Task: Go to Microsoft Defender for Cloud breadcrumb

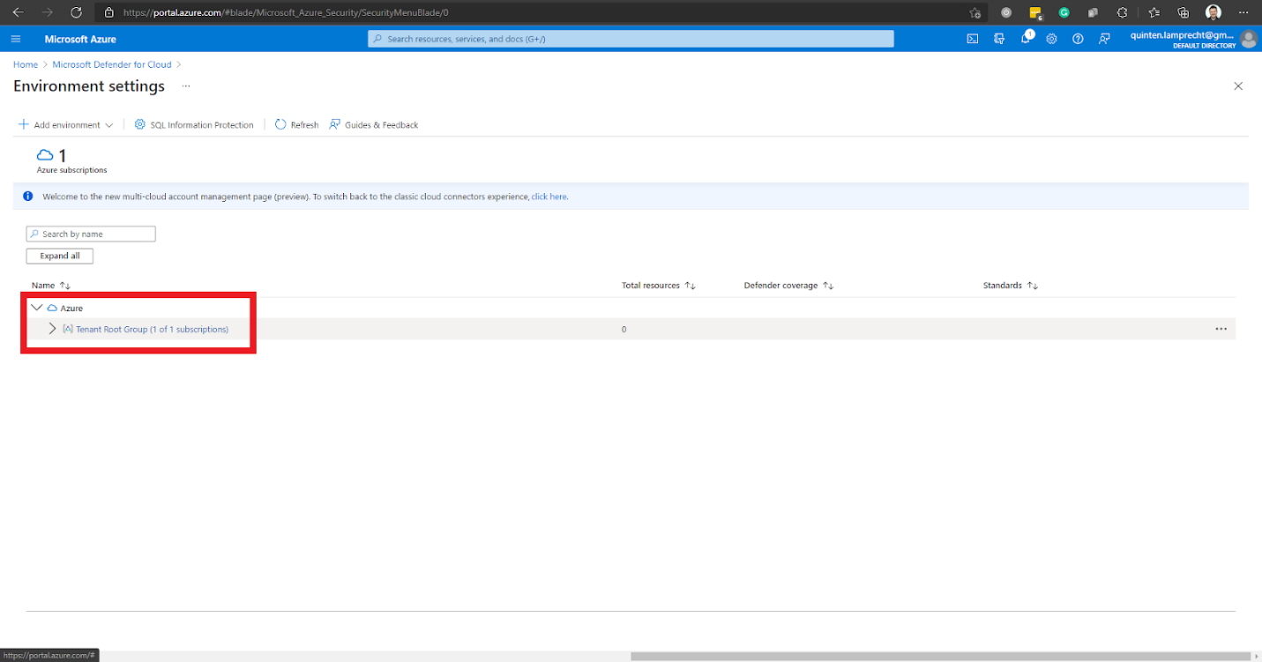Action: pos(112,64)
